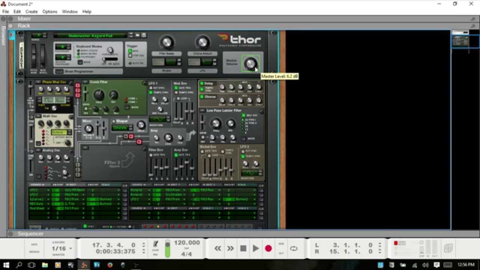Click the 4/4 time signature
480x270 pixels.
(x=187, y=254)
